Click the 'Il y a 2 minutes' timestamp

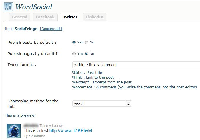point(34,136)
